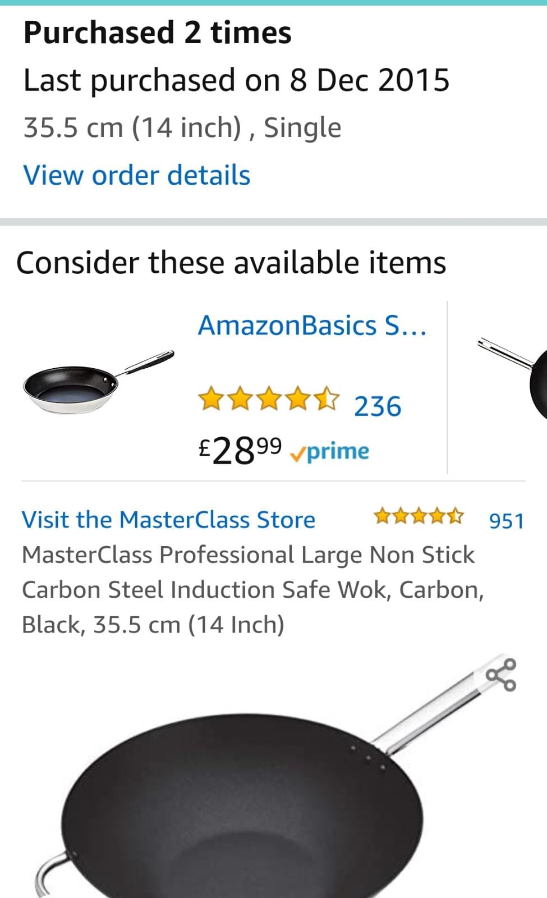Tap the MasterClass wok star rating
547x898 pixels.
click(x=419, y=516)
